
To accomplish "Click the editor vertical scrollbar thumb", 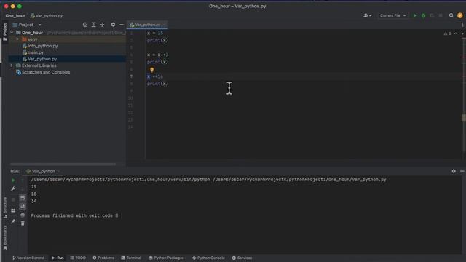I will click(x=464, y=118).
